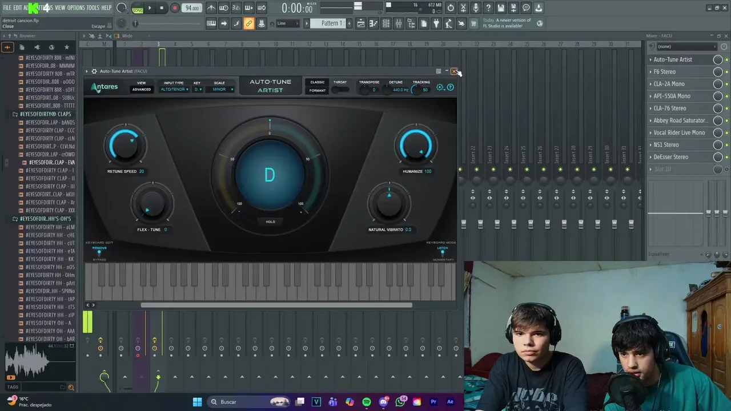This screenshot has width=731, height=411.
Task: Open the HELP menu
Action: (x=106, y=7)
